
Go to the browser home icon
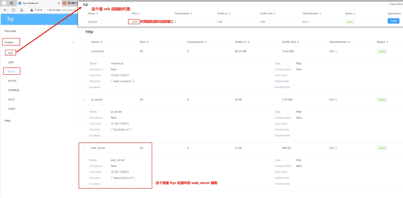click(22, 10)
